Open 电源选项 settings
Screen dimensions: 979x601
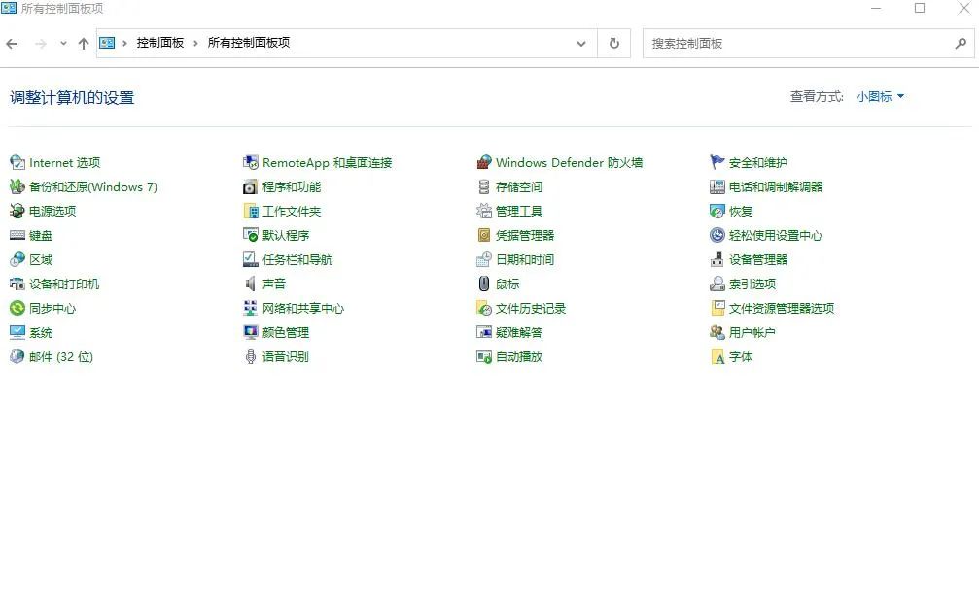tap(51, 211)
